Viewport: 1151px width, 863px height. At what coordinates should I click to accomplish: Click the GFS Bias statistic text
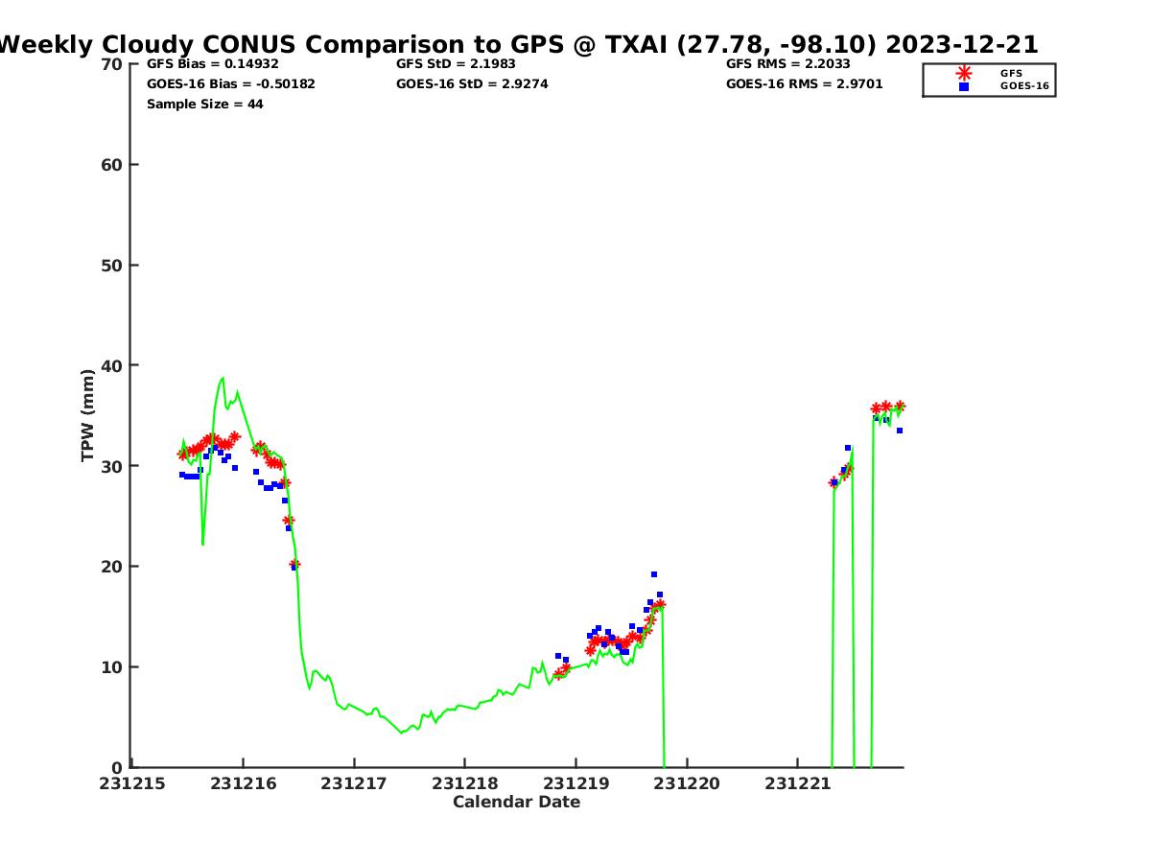click(212, 64)
